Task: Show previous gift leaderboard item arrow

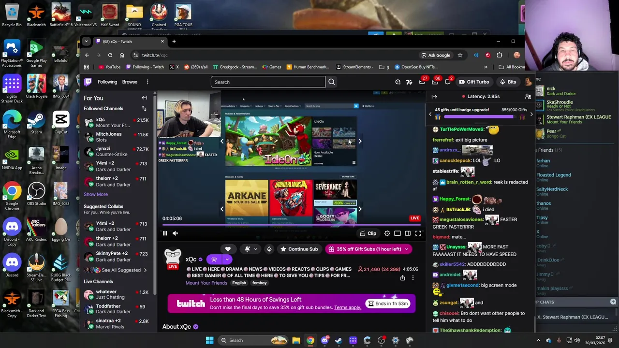Action: pos(430,115)
